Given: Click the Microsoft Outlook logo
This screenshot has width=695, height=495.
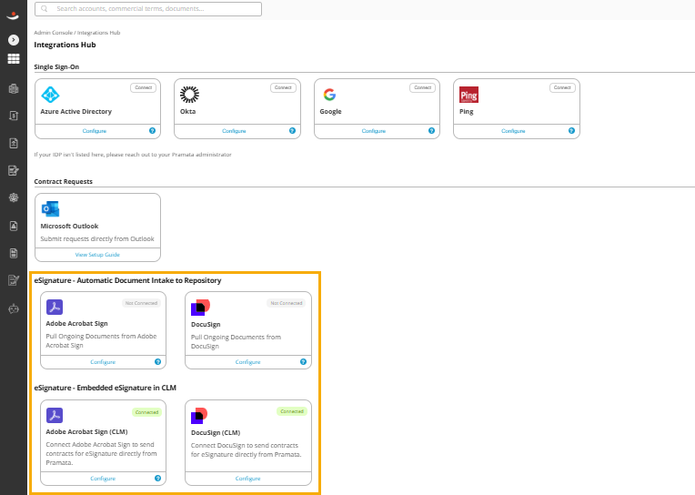Looking at the screenshot, I should (x=51, y=209).
